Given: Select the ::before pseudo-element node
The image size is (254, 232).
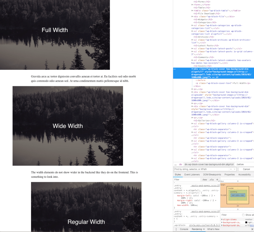Looking at the screenshot, I should pyautogui.click(x=200, y=80).
